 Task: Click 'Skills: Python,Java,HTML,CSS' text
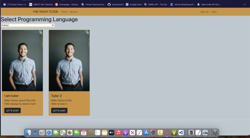(x=20, y=100)
